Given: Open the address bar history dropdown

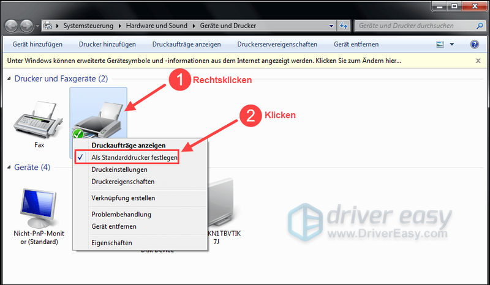Looking at the screenshot, I should (x=331, y=26).
